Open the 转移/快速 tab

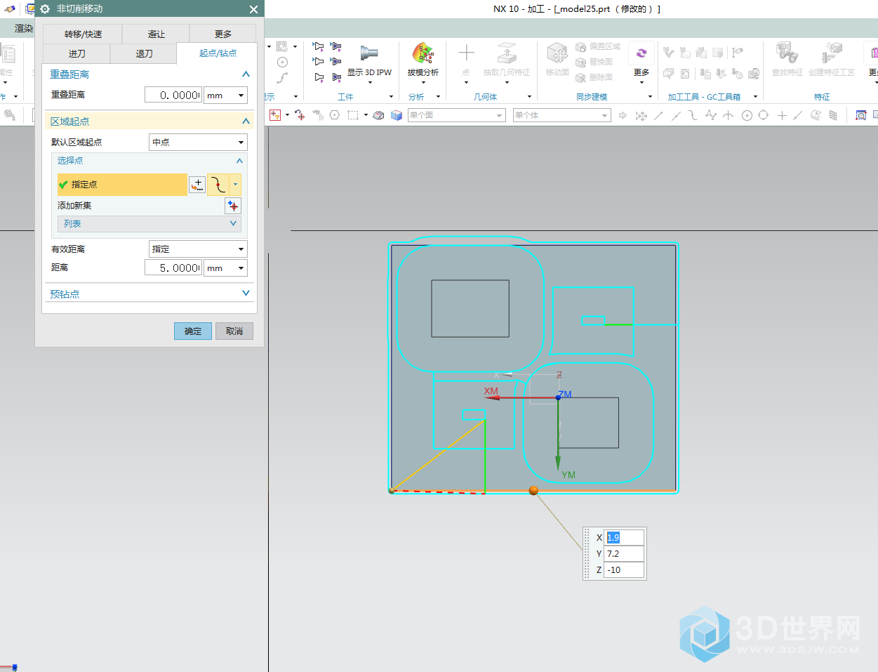[83, 34]
